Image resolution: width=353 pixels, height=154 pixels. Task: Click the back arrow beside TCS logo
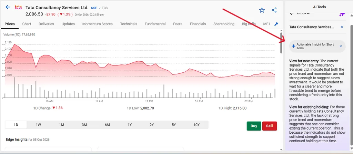[x=8, y=7]
